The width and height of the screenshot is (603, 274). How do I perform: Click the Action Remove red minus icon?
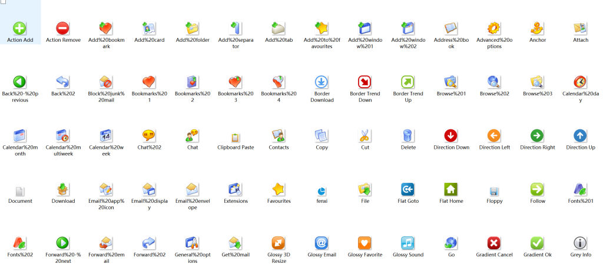click(x=63, y=28)
